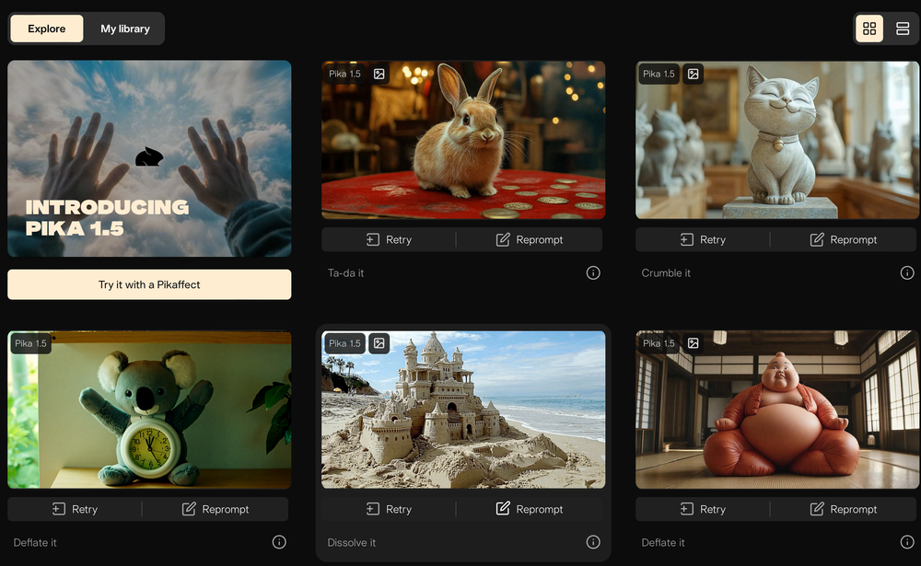This screenshot has height=566, width=921.
Task: Click image icon on rabbit thumbnail
Action: (x=379, y=74)
